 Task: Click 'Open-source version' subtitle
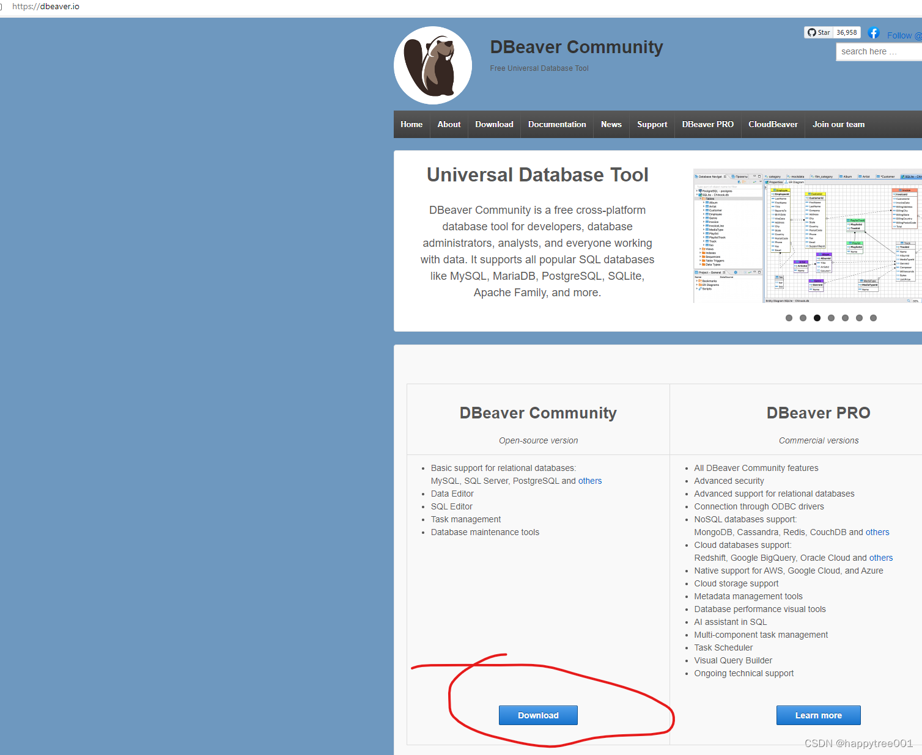pyautogui.click(x=538, y=440)
